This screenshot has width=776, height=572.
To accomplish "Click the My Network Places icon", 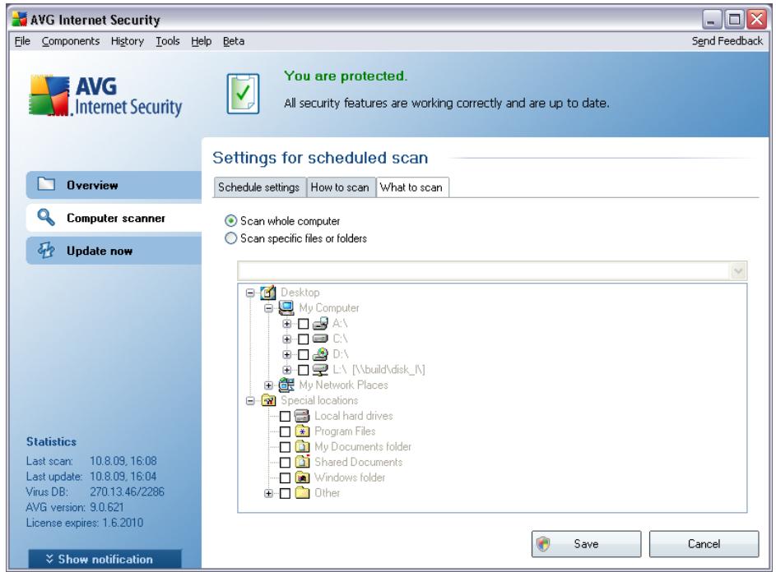I will (x=286, y=385).
